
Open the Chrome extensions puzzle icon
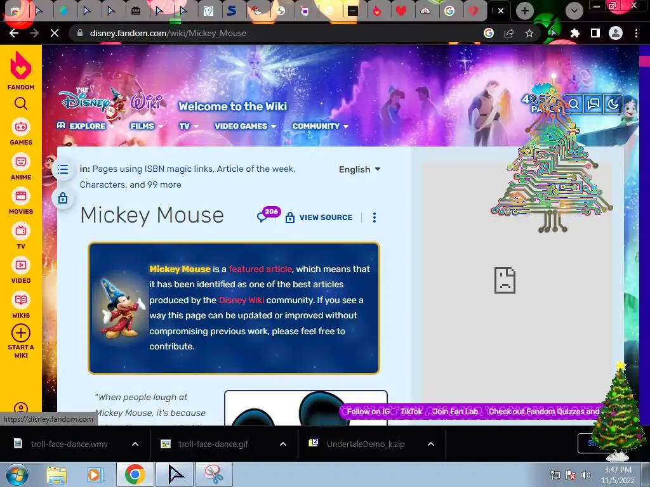pyautogui.click(x=575, y=33)
